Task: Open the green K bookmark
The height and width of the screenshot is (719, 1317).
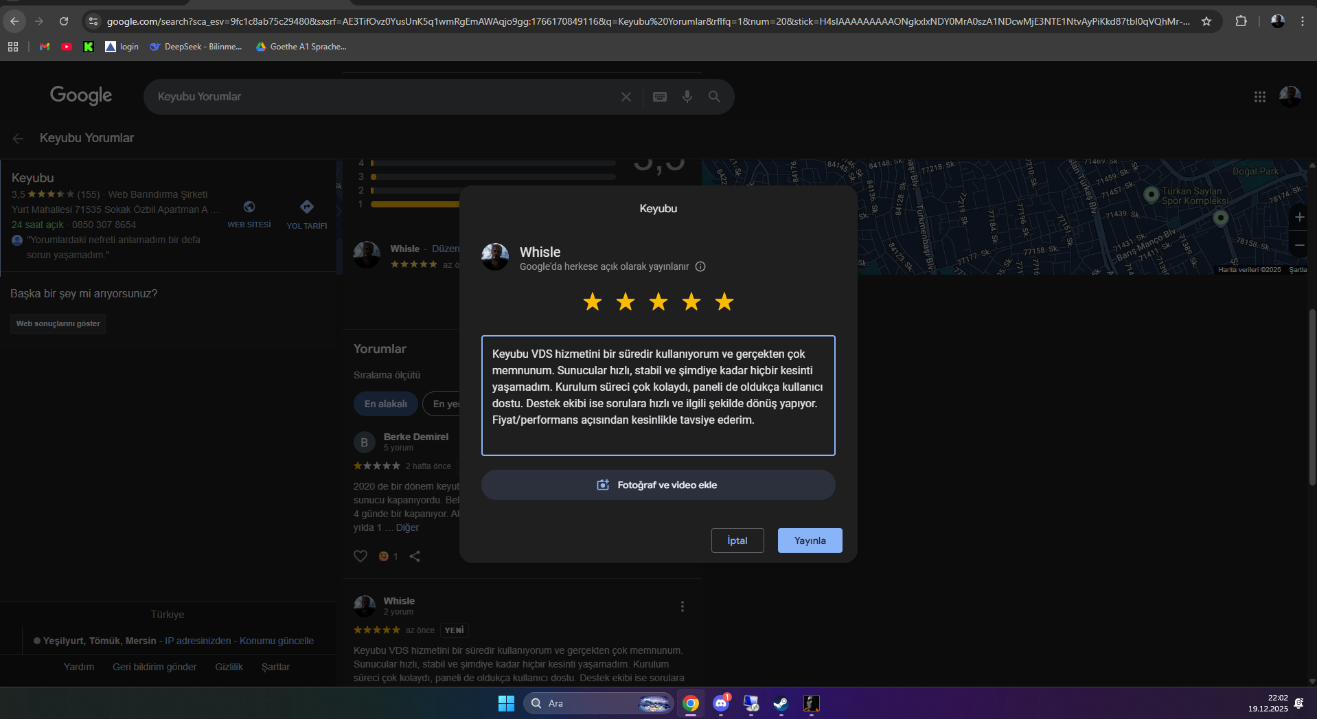Action: [89, 47]
